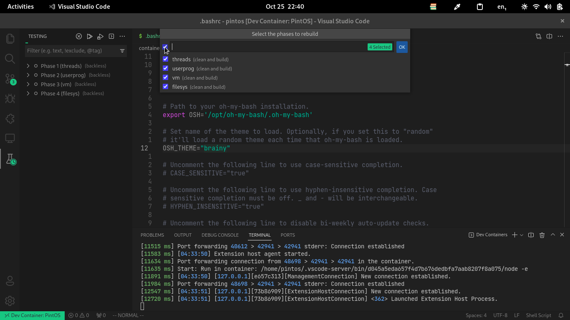Open the en keyboard layout indicator

pyautogui.click(x=502, y=7)
